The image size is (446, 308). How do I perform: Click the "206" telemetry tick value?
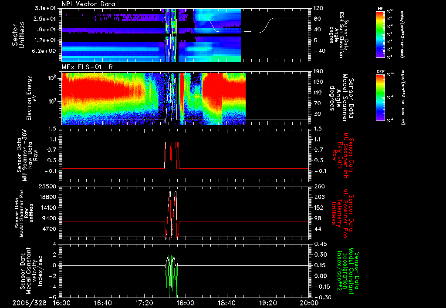point(319,197)
